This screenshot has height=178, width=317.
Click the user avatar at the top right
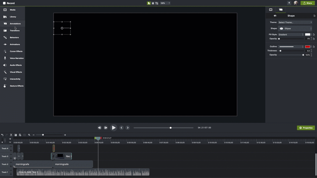296,3
